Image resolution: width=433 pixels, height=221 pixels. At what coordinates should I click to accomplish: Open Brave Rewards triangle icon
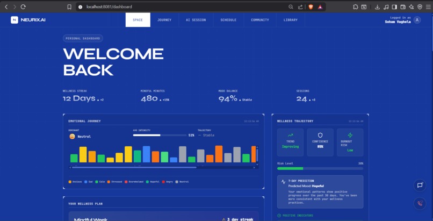coord(320,7)
